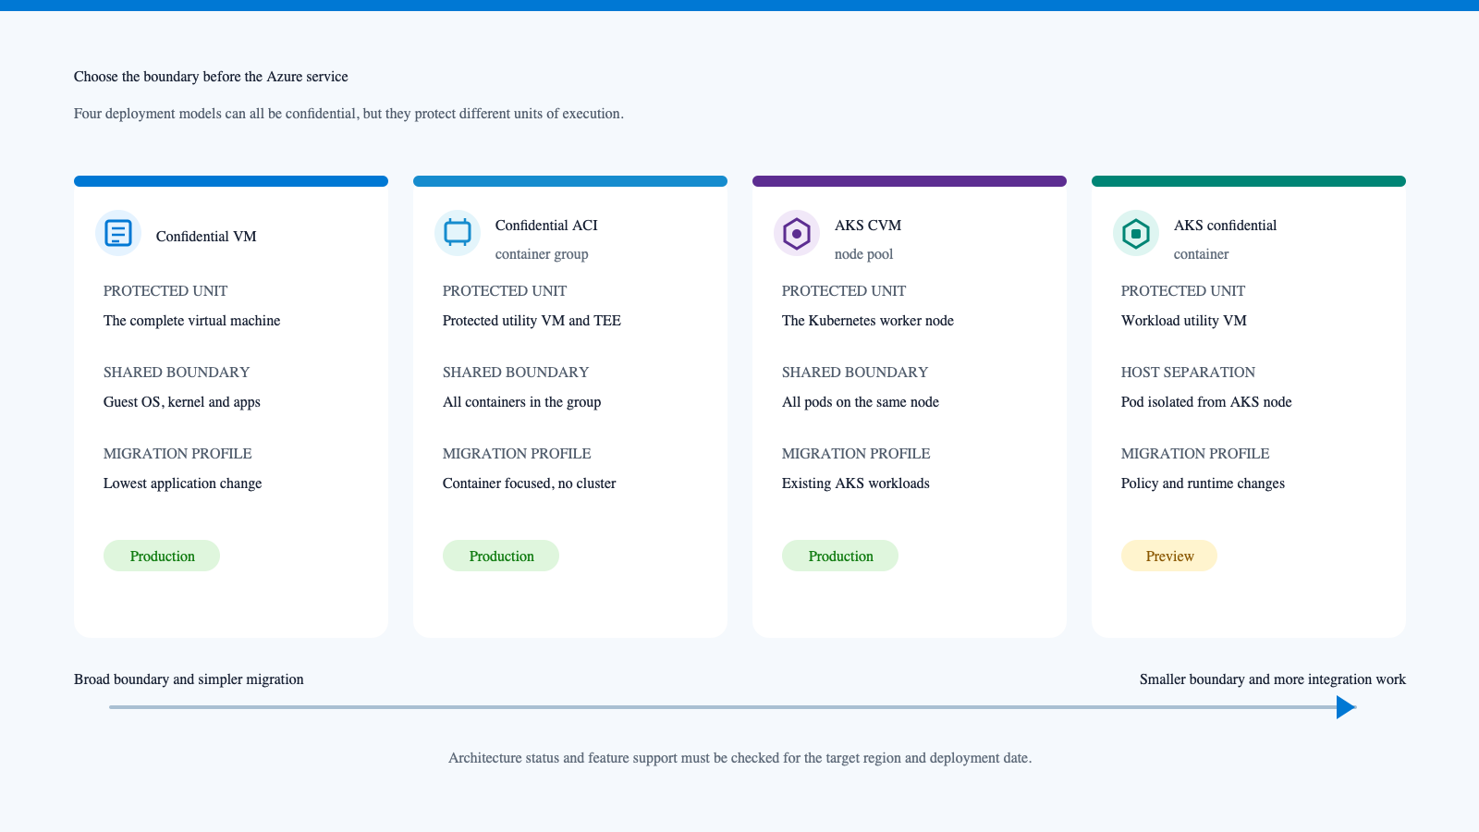Click 'Pod isolated from AKS node' text
Screen dimensions: 1479x832
click(x=1206, y=402)
